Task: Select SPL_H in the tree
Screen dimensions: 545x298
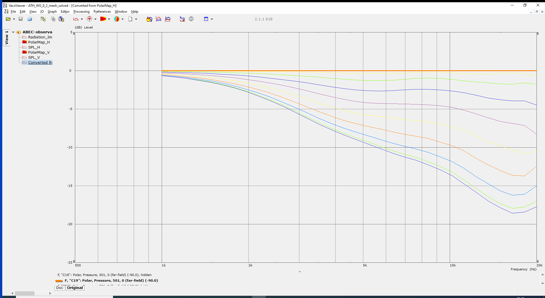Action: (x=34, y=47)
